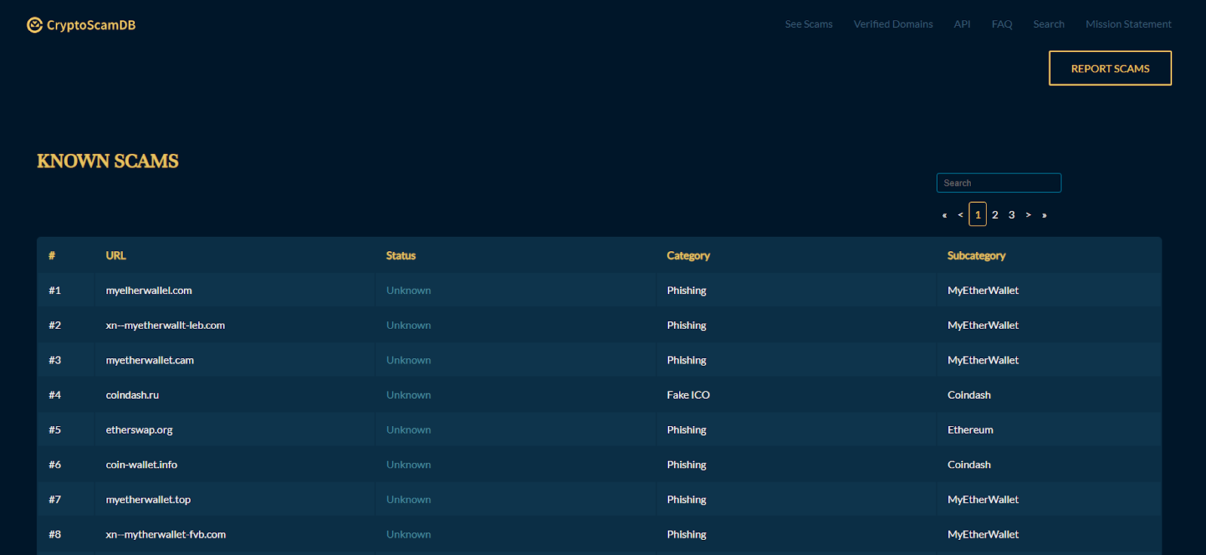
Task: Click the Status column header
Action: coord(401,256)
